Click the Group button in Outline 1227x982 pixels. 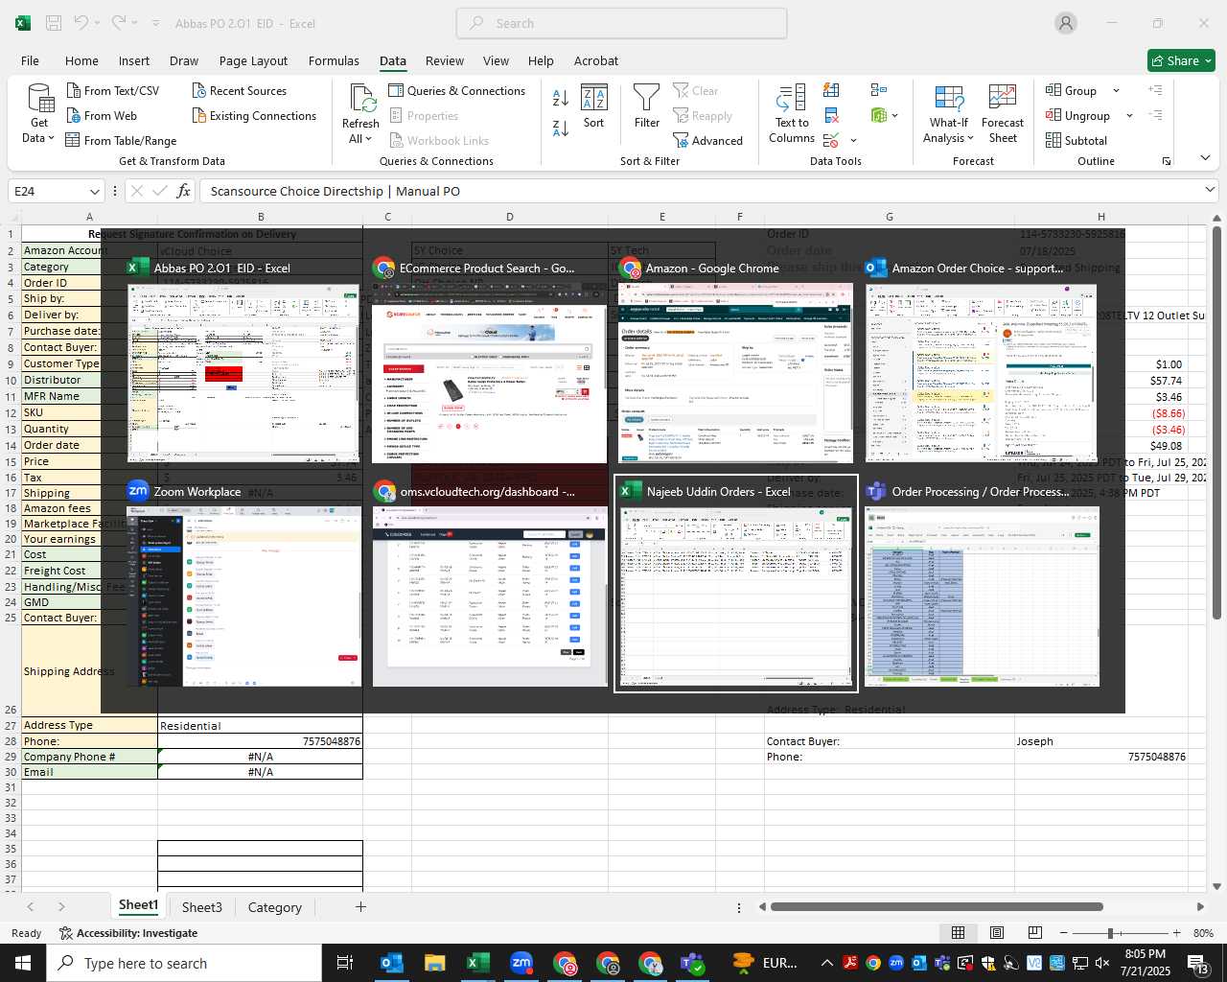1072,90
